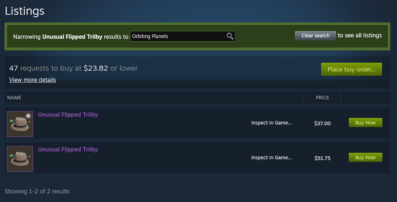Click the 47 requests to buy summary
This screenshot has height=202, width=397.
click(74, 68)
